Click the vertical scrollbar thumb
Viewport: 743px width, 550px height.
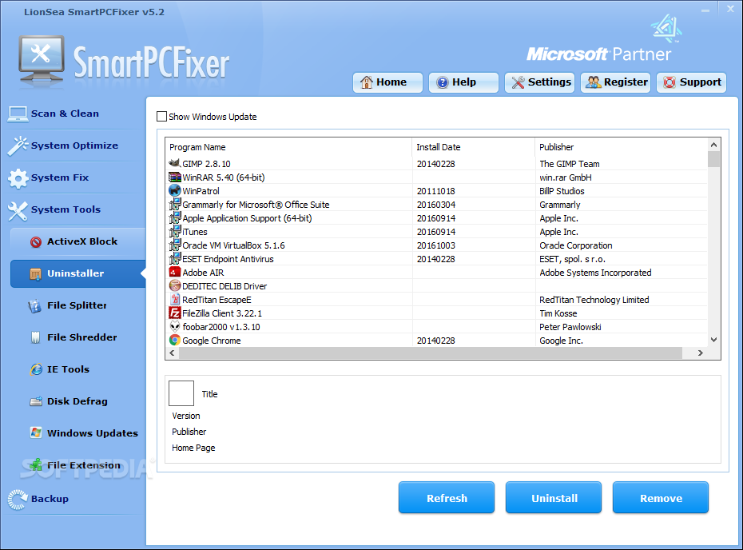[x=713, y=159]
